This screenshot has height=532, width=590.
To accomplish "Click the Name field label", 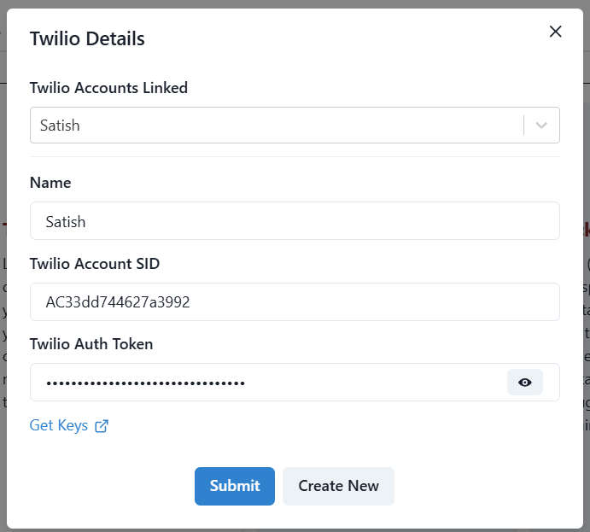I will click(x=50, y=183).
